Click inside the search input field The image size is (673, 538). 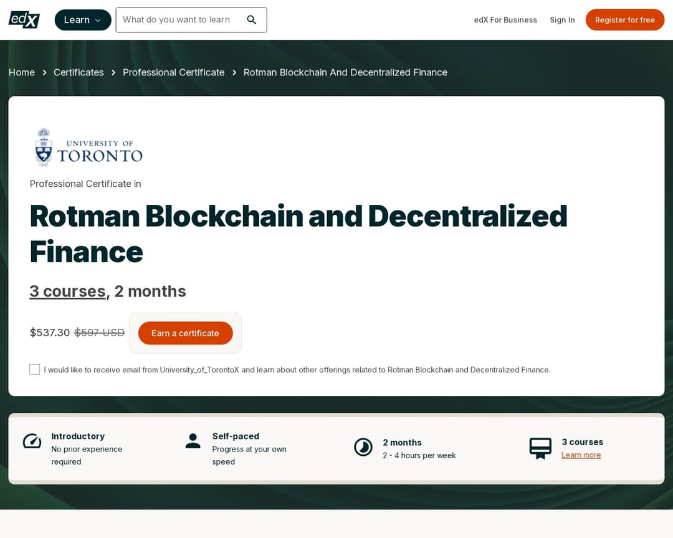tap(181, 19)
